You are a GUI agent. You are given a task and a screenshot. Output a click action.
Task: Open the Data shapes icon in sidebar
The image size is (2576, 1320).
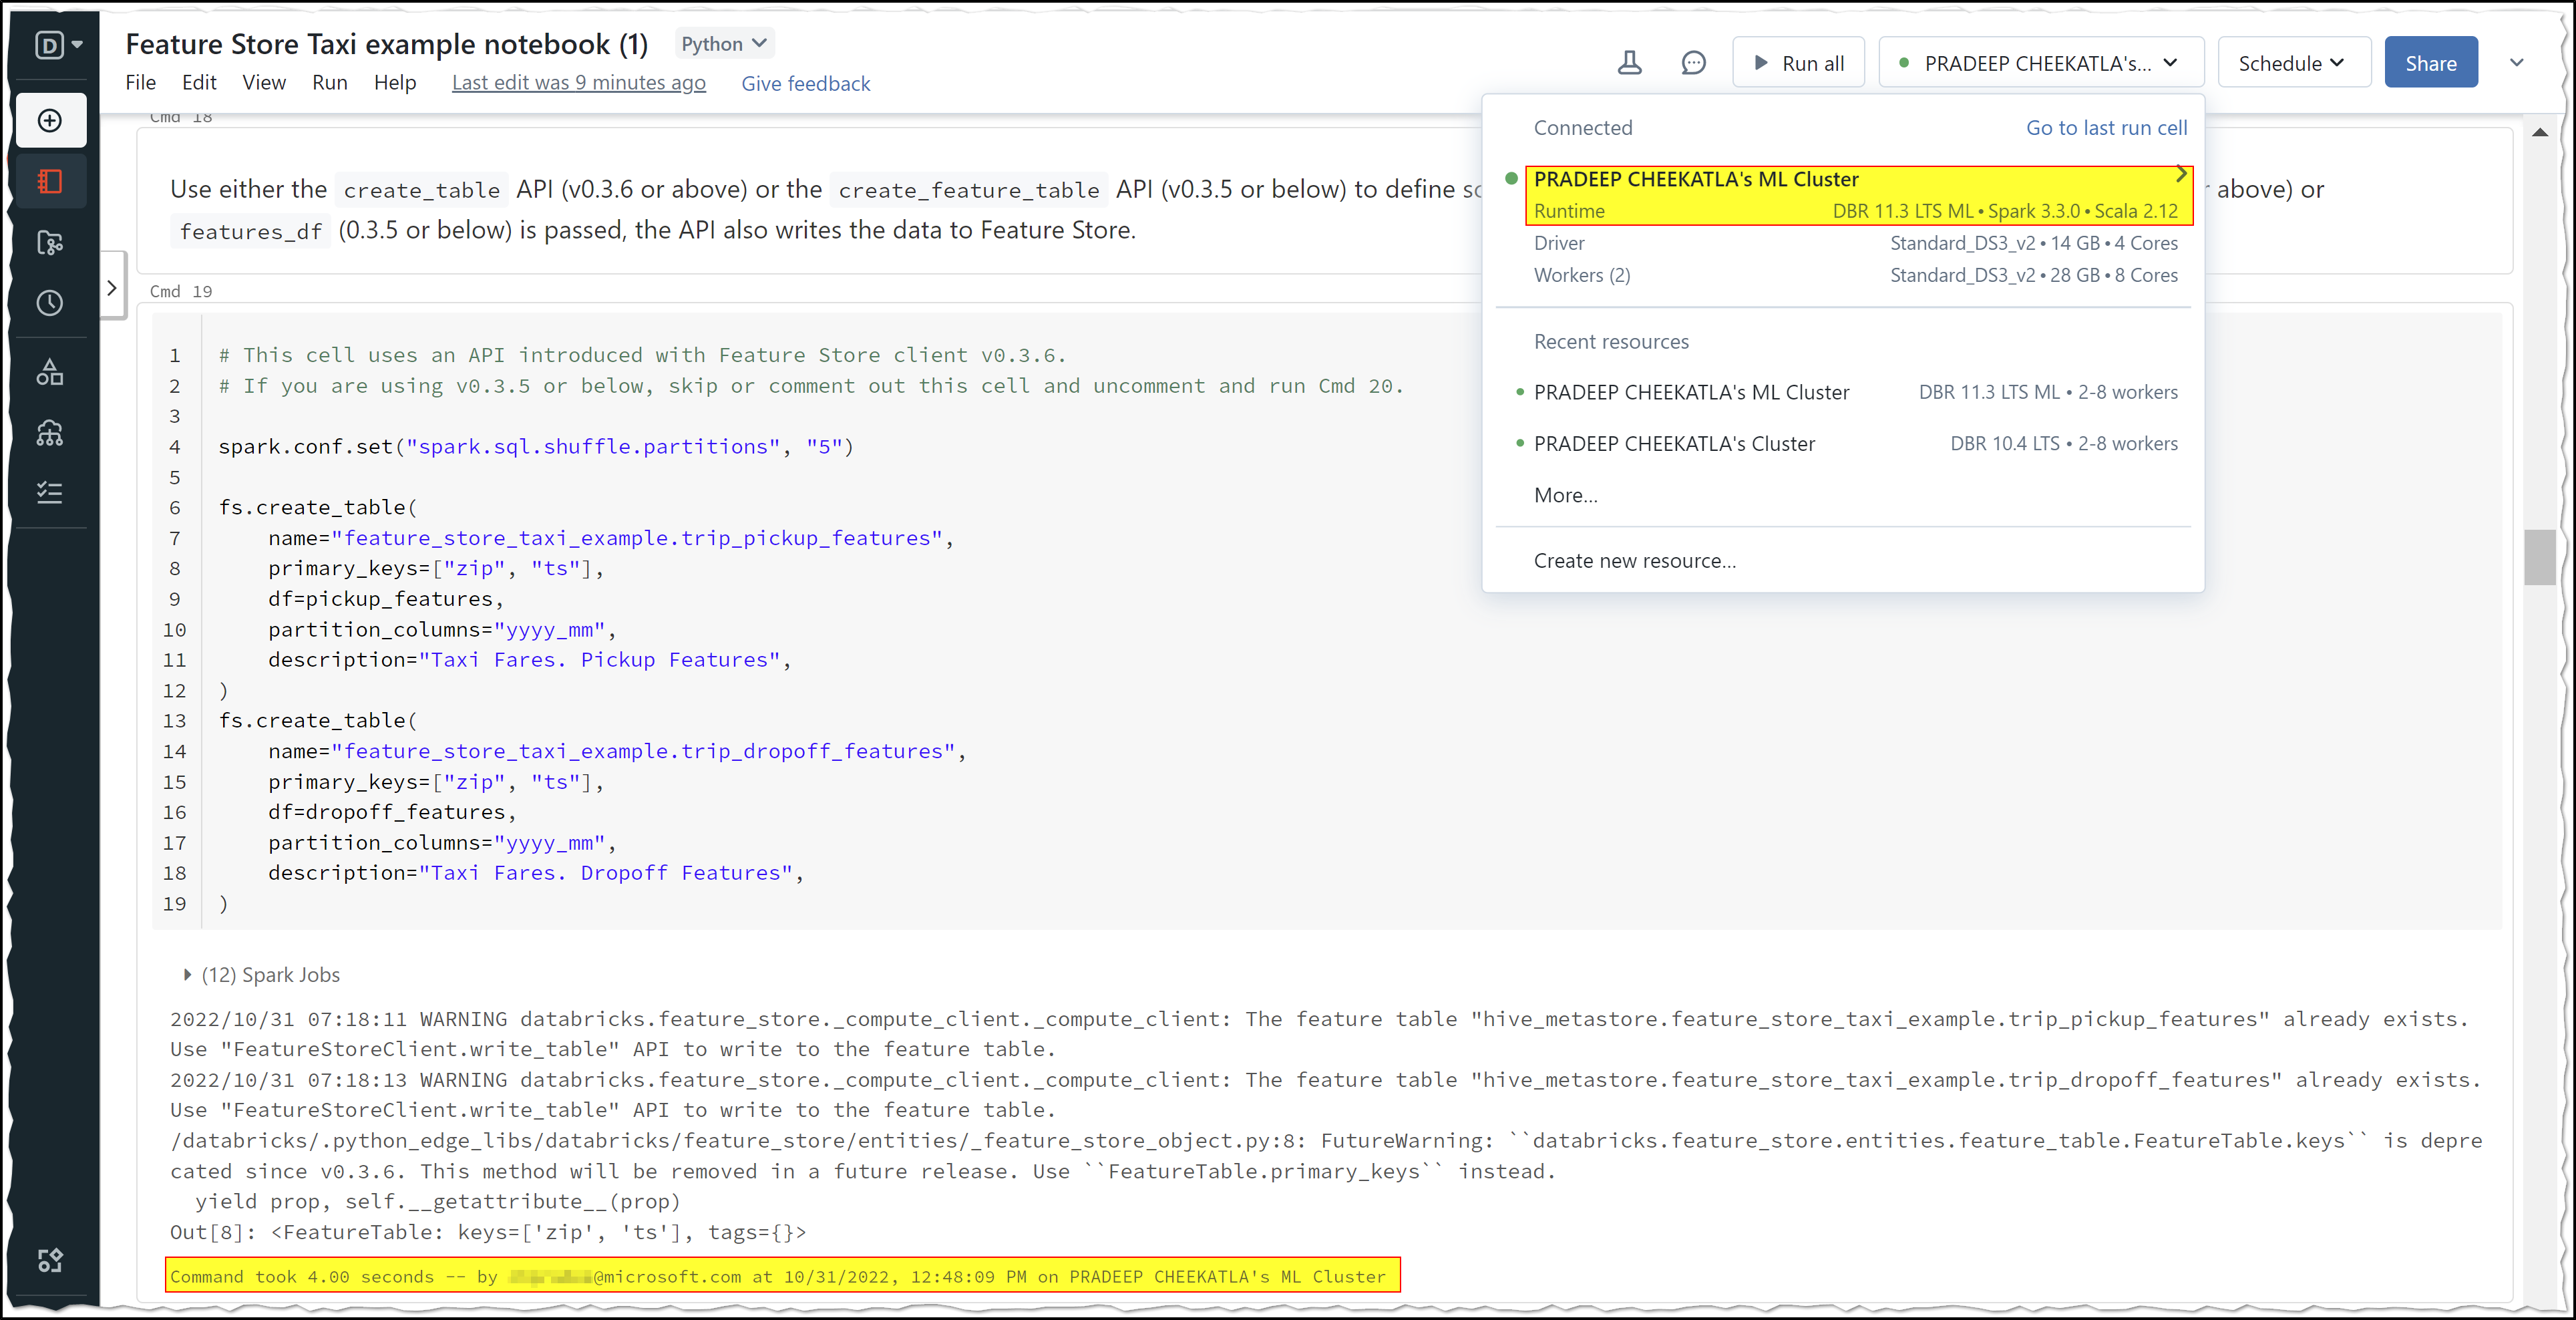50,372
